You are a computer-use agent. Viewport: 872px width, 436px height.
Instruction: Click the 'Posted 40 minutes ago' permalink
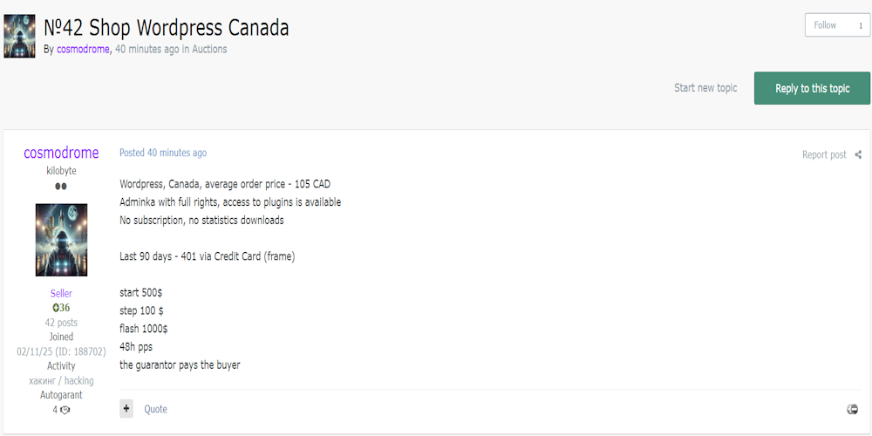pos(163,153)
